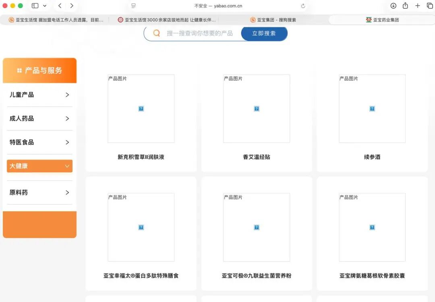
Task: Expand the 原料药 category
Action: 39,192
